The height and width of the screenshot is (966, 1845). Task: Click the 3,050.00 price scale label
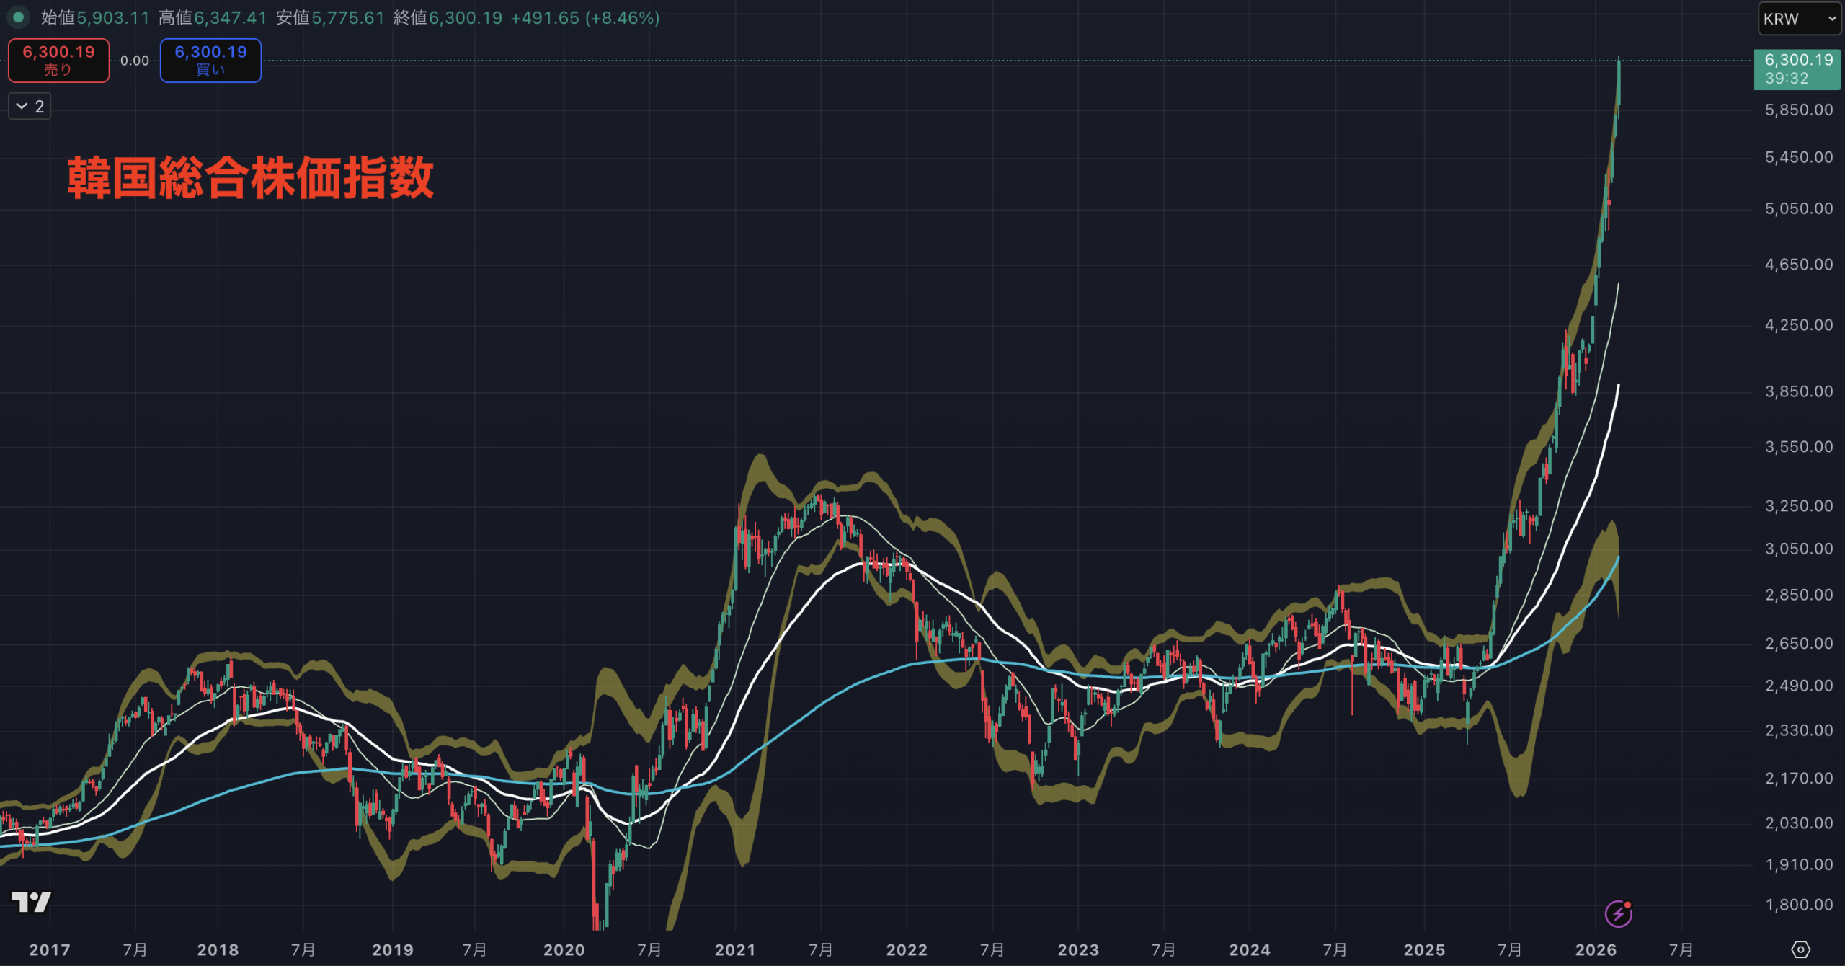(x=1798, y=549)
